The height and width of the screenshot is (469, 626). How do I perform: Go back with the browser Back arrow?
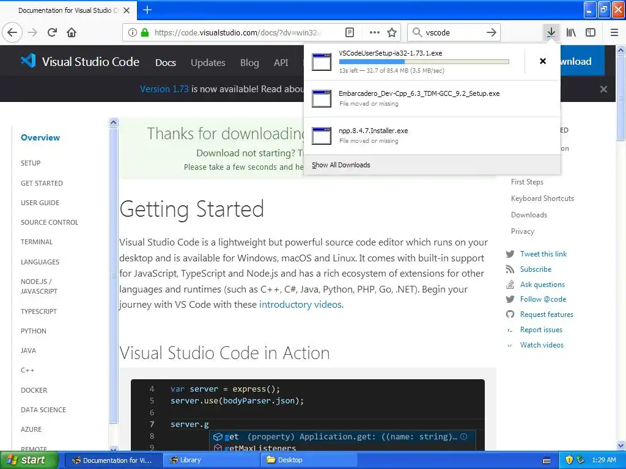[x=12, y=32]
